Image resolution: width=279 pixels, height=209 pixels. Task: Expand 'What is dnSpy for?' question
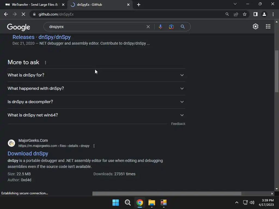point(96,75)
